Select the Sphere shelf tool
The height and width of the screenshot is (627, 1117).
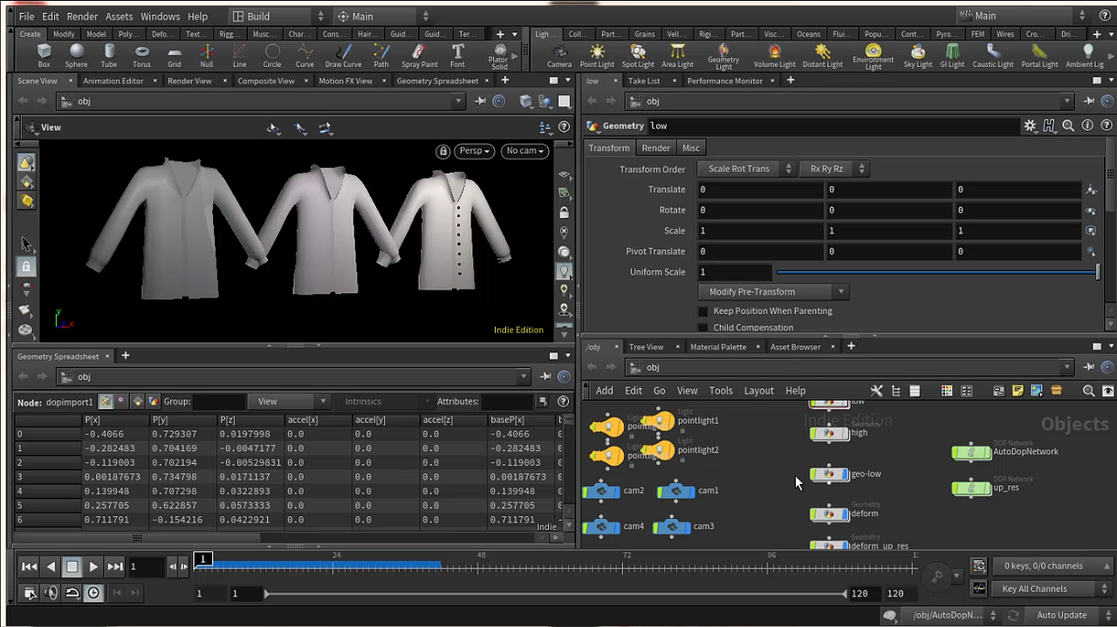[76, 56]
